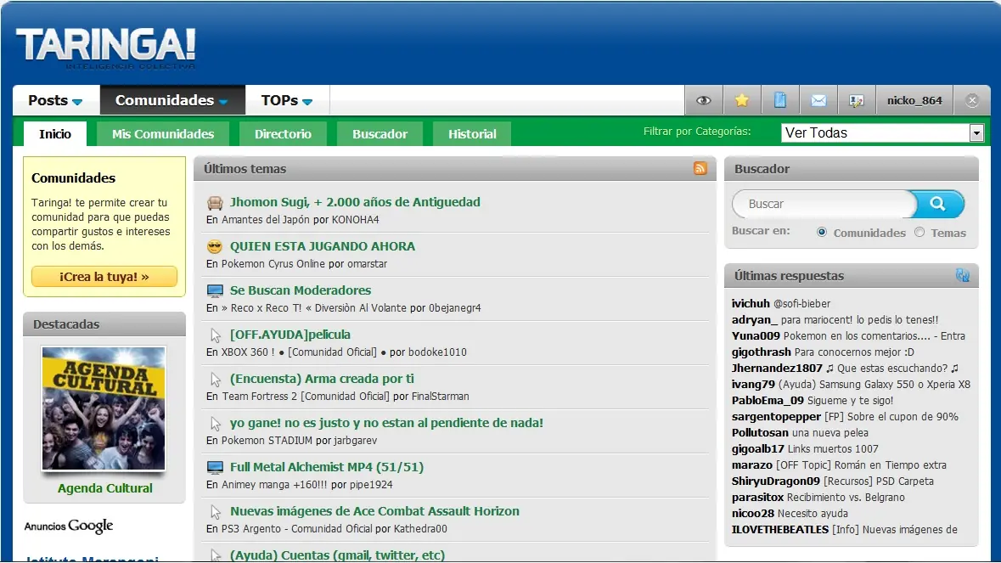Refresh Últimas respuestas with the reload icon
Viewport: 1001px width, 563px height.
tap(963, 275)
